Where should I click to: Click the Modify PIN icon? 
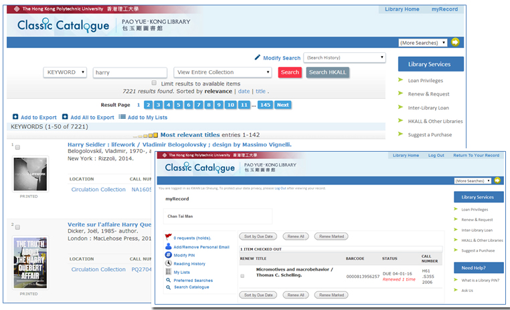(x=168, y=255)
